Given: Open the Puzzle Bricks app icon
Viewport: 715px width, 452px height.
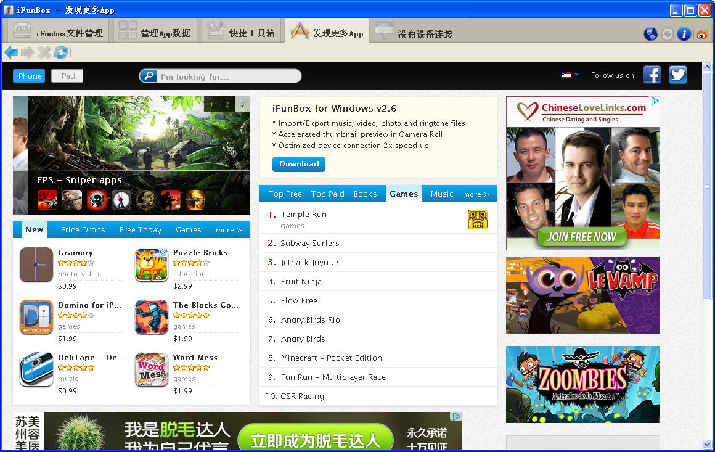Looking at the screenshot, I should click(x=152, y=265).
